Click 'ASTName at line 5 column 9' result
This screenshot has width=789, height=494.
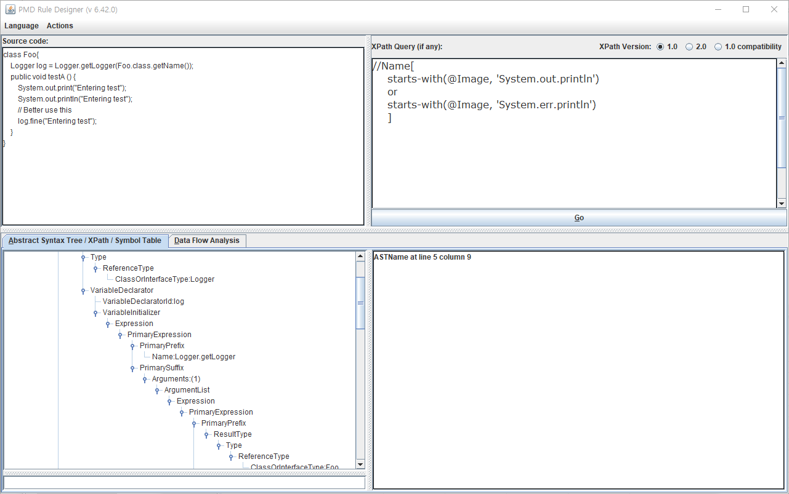423,257
